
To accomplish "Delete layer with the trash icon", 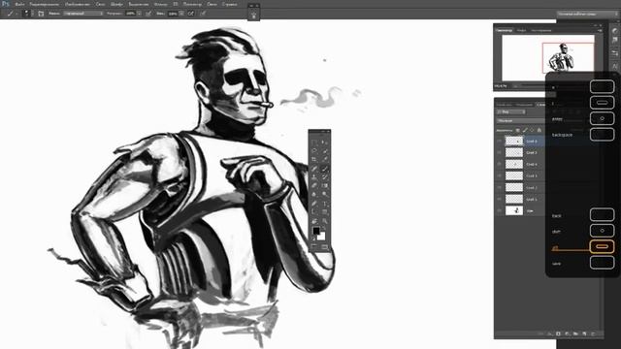I will coord(593,333).
